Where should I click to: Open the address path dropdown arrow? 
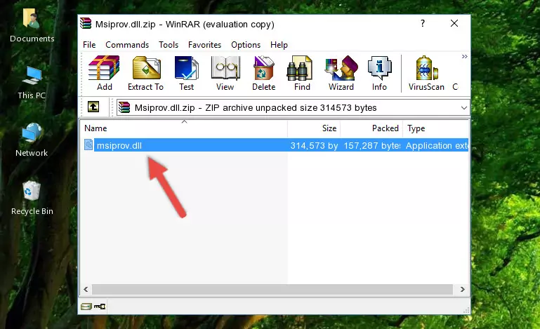pos(464,108)
